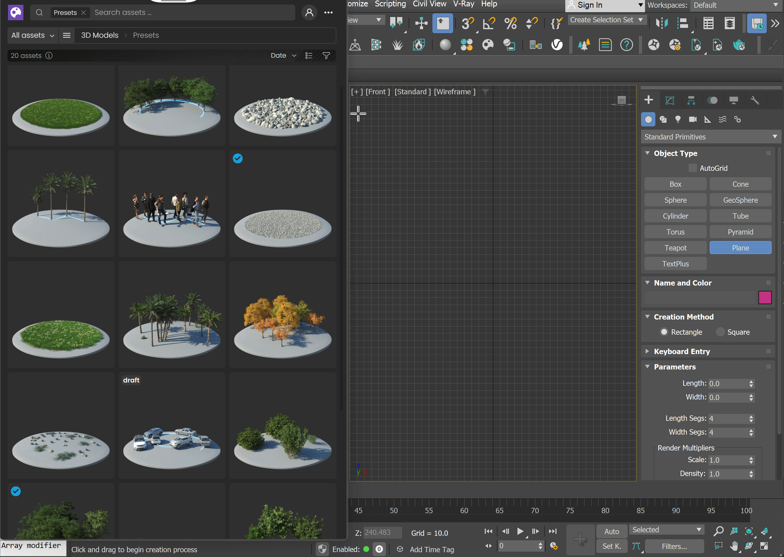The height and width of the screenshot is (557, 784).
Task: Open the Cameras creation panel
Action: [x=692, y=119]
